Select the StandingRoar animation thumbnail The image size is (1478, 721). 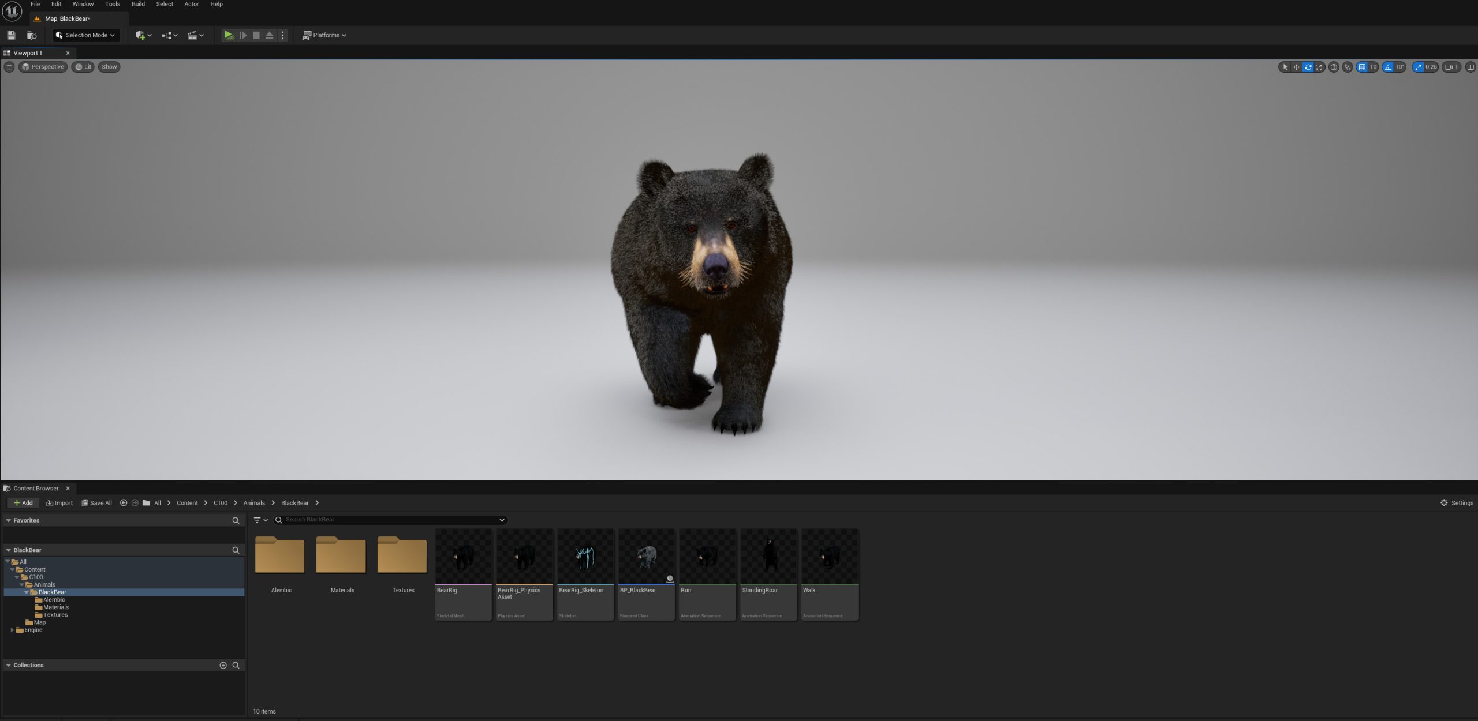point(768,574)
